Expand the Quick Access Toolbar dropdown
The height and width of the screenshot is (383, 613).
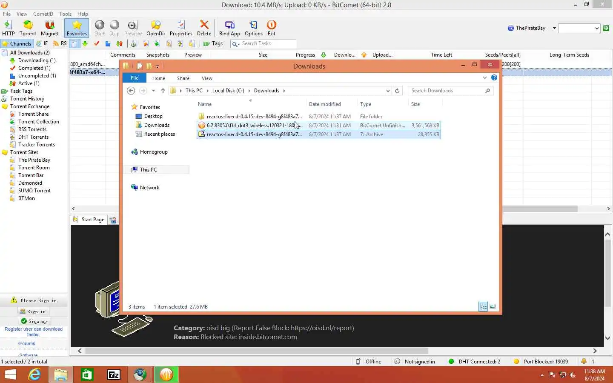[157, 66]
